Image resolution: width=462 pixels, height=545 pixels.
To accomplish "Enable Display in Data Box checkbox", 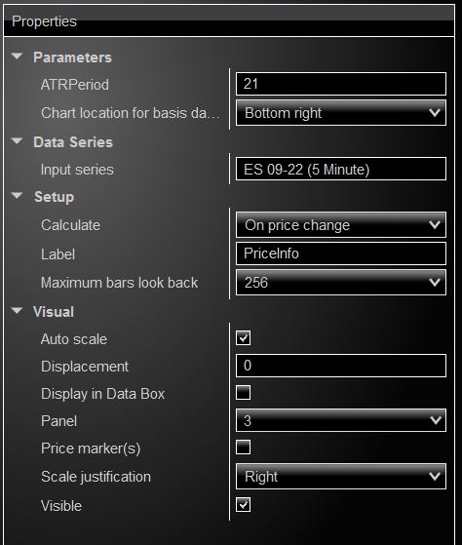I will coord(243,392).
